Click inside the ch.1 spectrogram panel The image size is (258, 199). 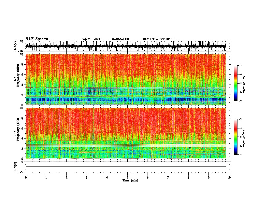[x=125, y=79]
